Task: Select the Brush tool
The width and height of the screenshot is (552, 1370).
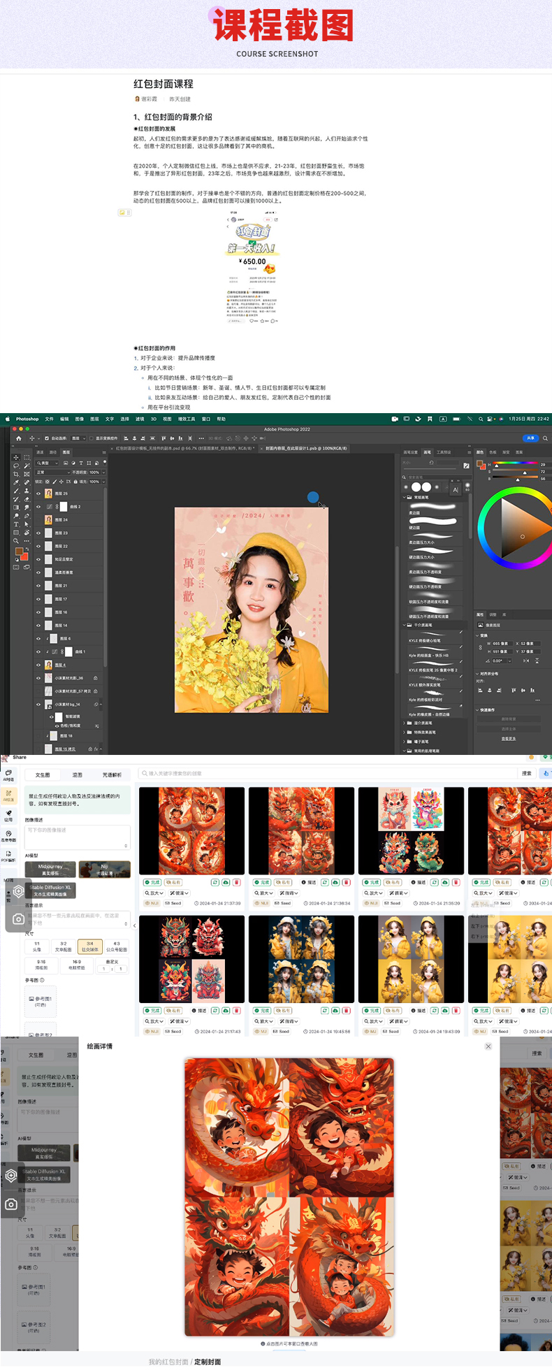Action: (x=16, y=491)
